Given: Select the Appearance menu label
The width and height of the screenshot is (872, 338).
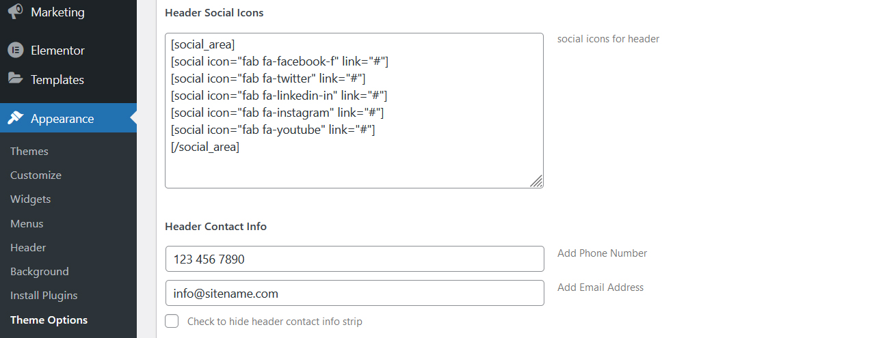Looking at the screenshot, I should (x=62, y=119).
